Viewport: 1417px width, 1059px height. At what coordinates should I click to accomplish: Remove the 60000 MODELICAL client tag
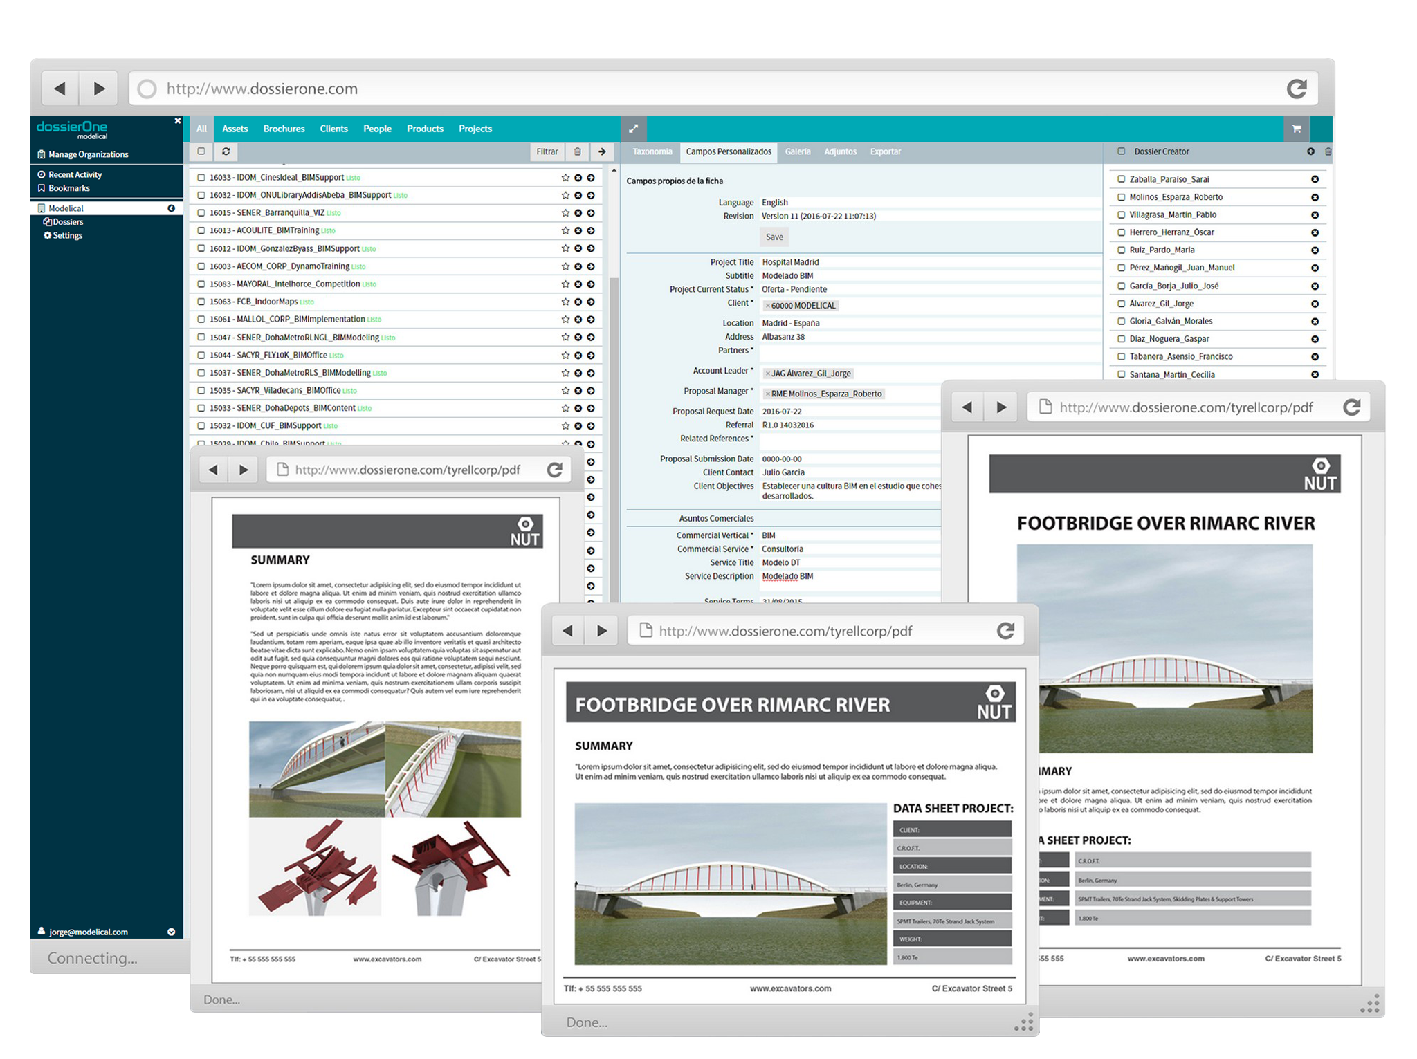[x=767, y=306]
